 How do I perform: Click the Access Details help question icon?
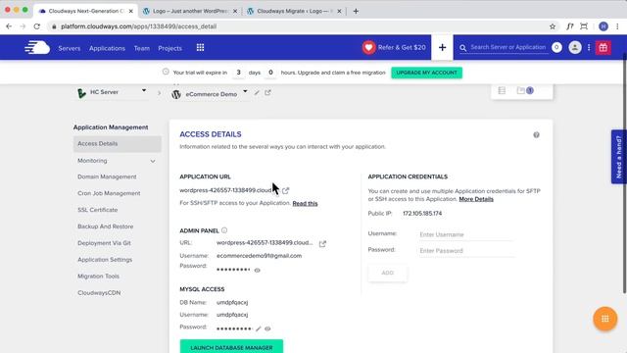(x=536, y=135)
